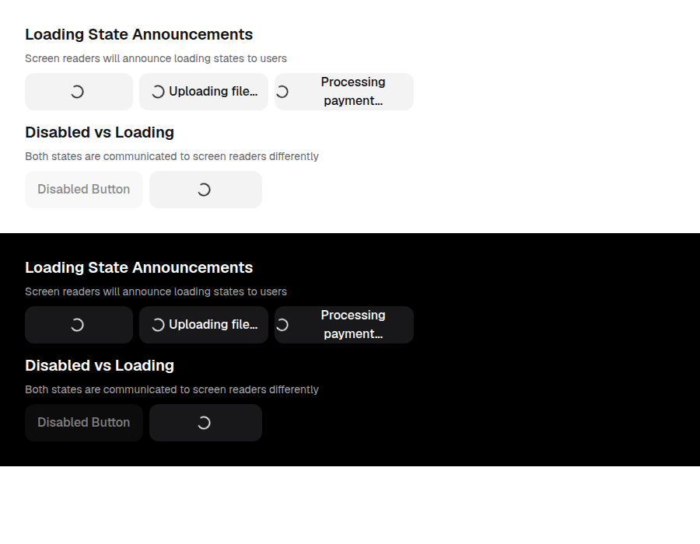Select the dark Loading State Announcements heading
Viewport: 700px width, 544px height.
click(139, 267)
